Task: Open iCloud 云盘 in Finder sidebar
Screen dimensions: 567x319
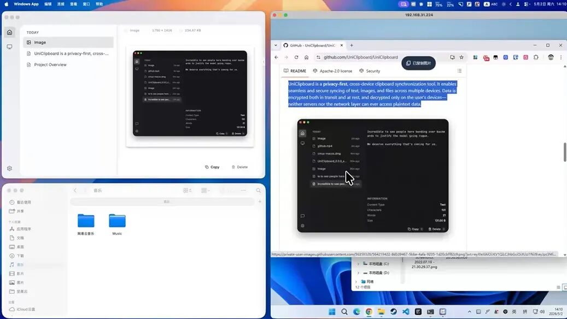Action: tap(22, 309)
